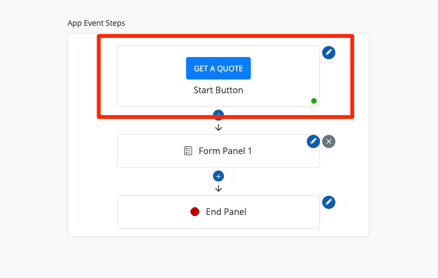438x278 pixels.
Task: Remove Form Panel 1 using the X icon
Action: tap(329, 141)
